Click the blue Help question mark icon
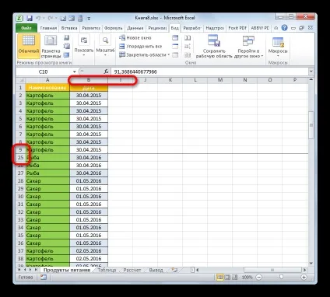This screenshot has height=297, width=330. [x=284, y=28]
